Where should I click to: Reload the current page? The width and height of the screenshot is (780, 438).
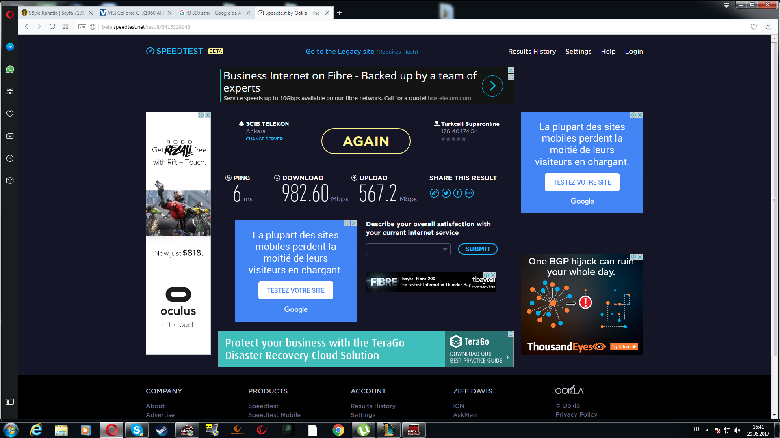52,27
